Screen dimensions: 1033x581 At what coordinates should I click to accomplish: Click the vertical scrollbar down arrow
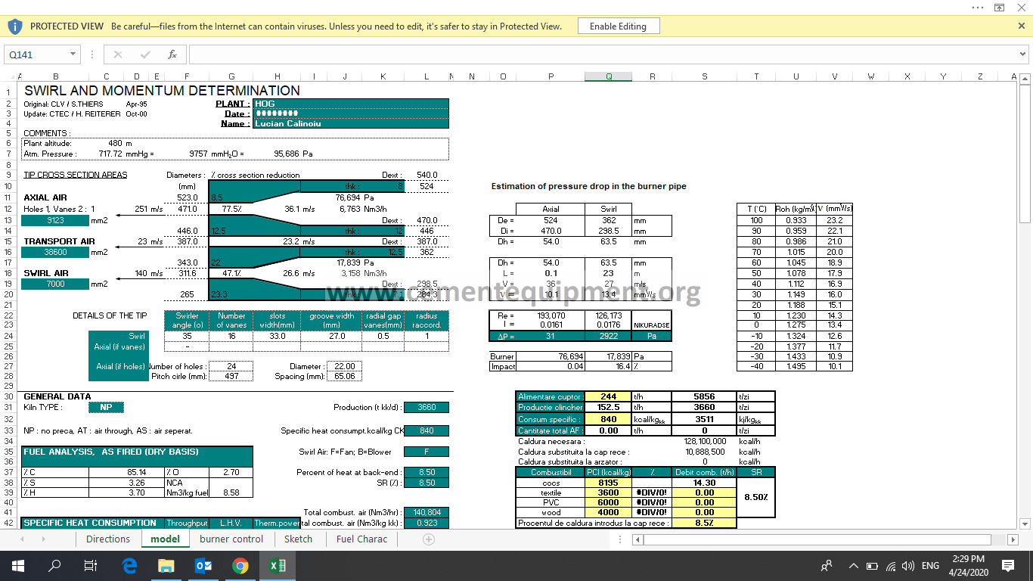(1025, 524)
